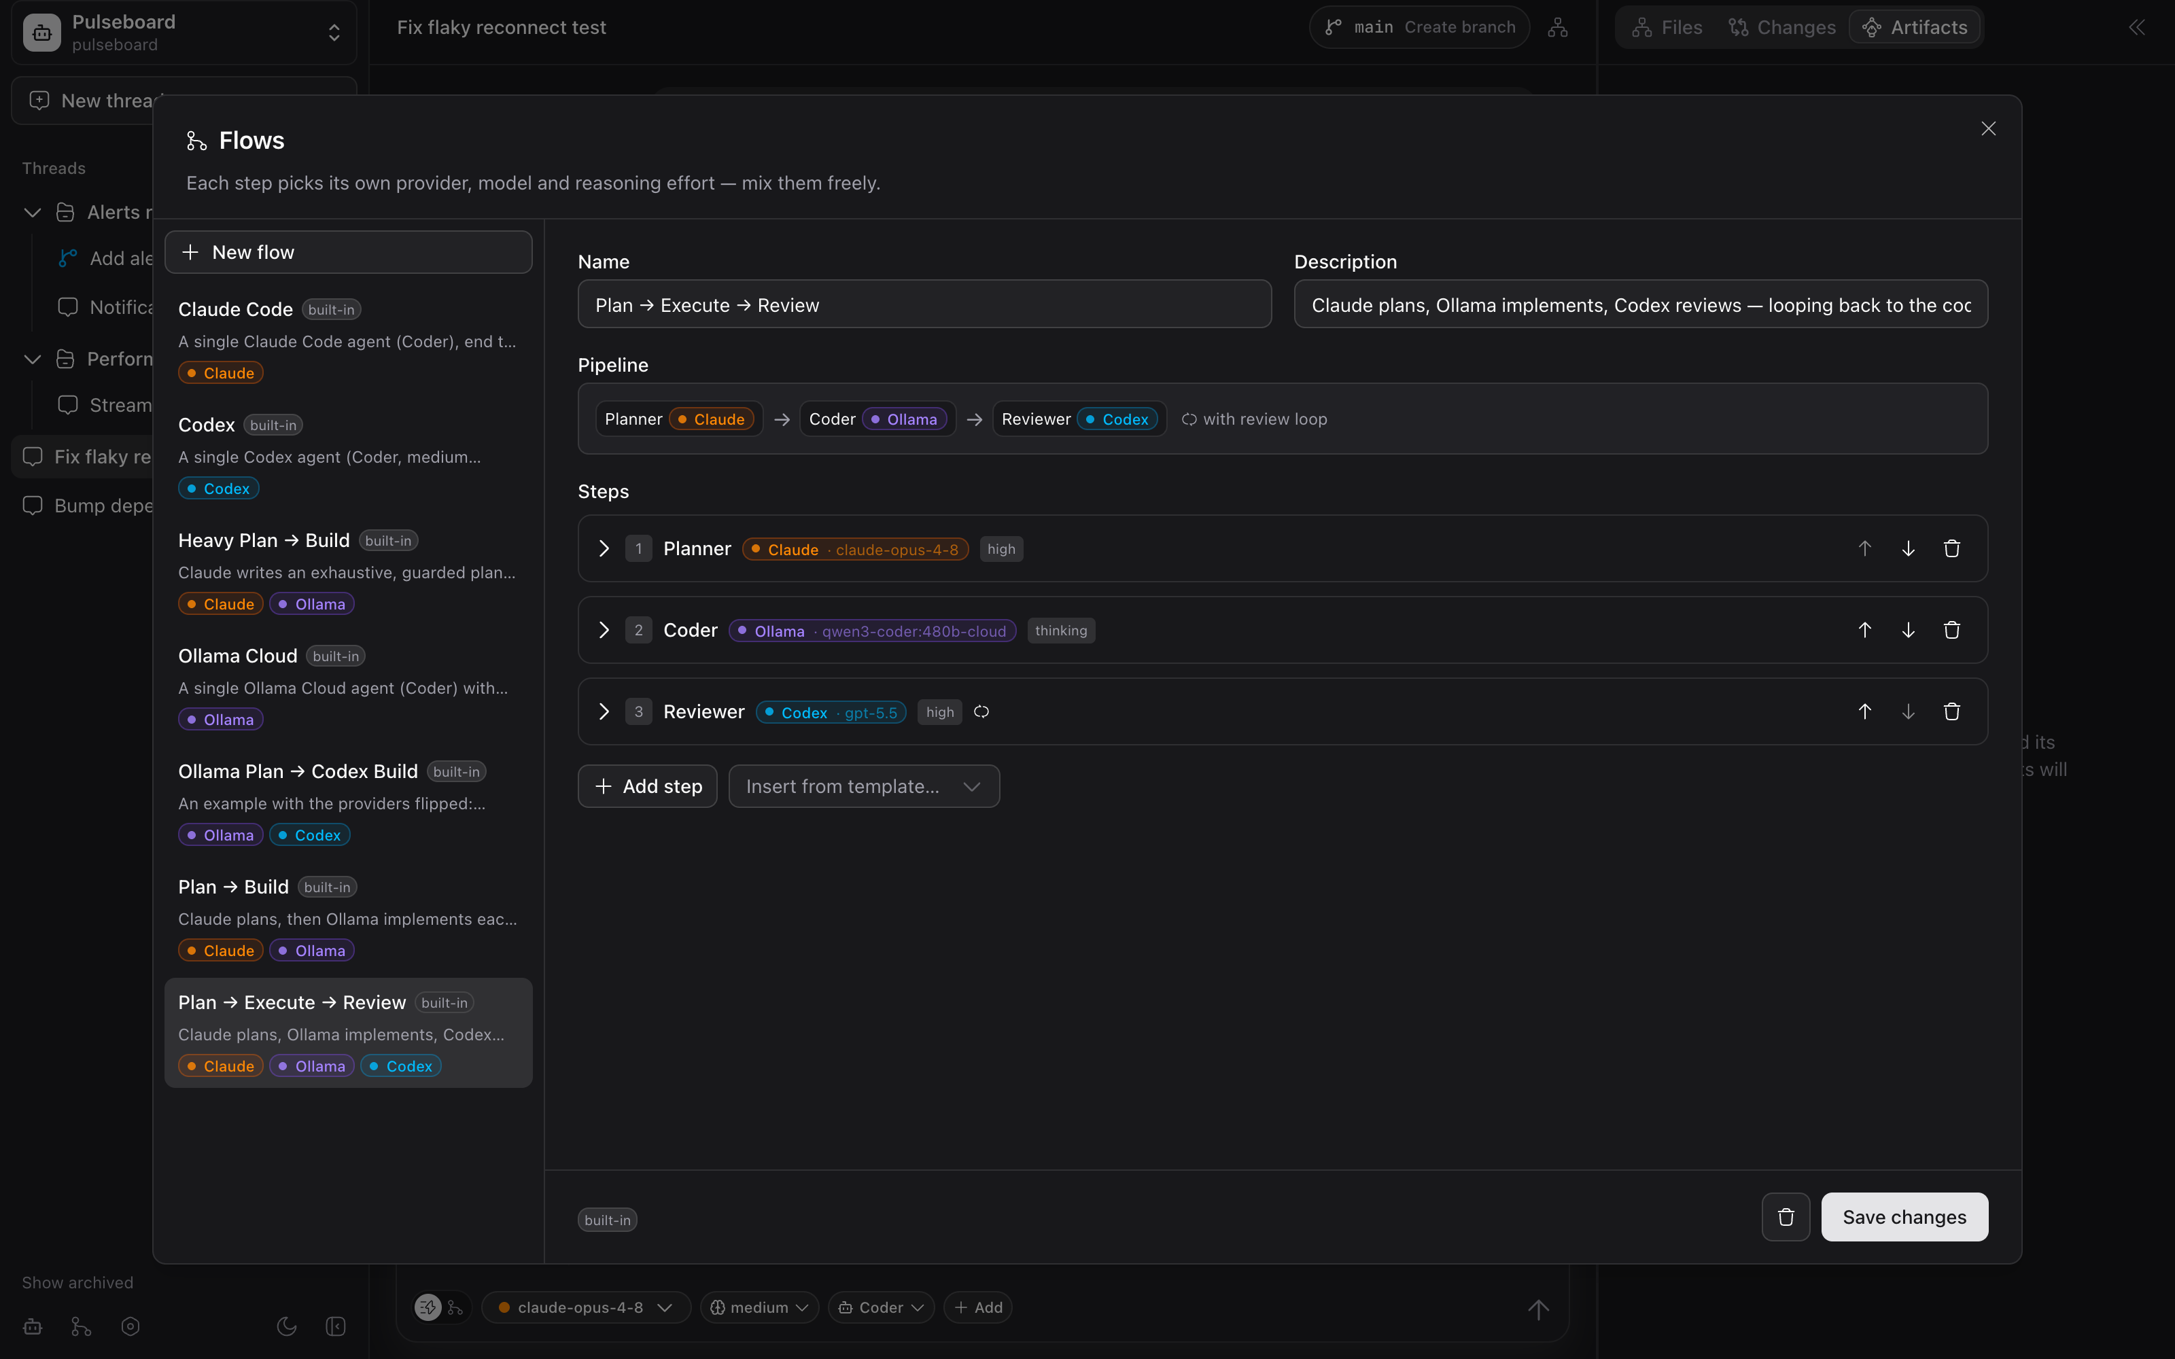Open settings icon in sidebar footer

coord(130,1326)
